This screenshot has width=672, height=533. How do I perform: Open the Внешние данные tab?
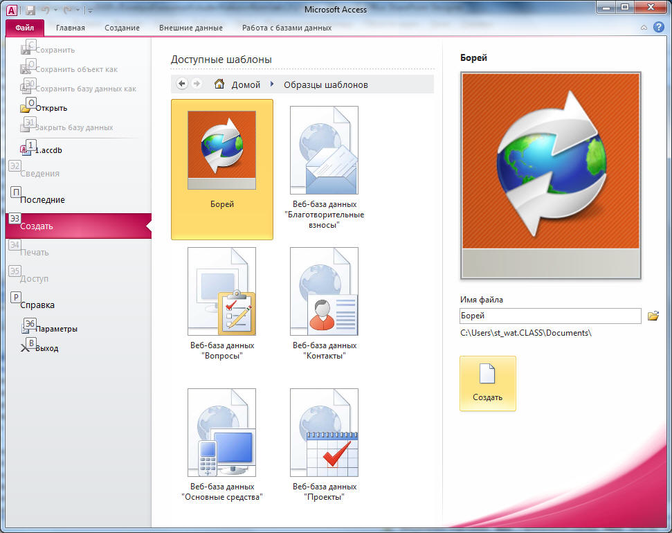pos(191,28)
